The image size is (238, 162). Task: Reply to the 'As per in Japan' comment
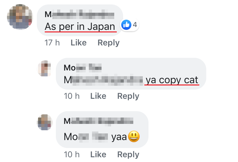(109, 43)
